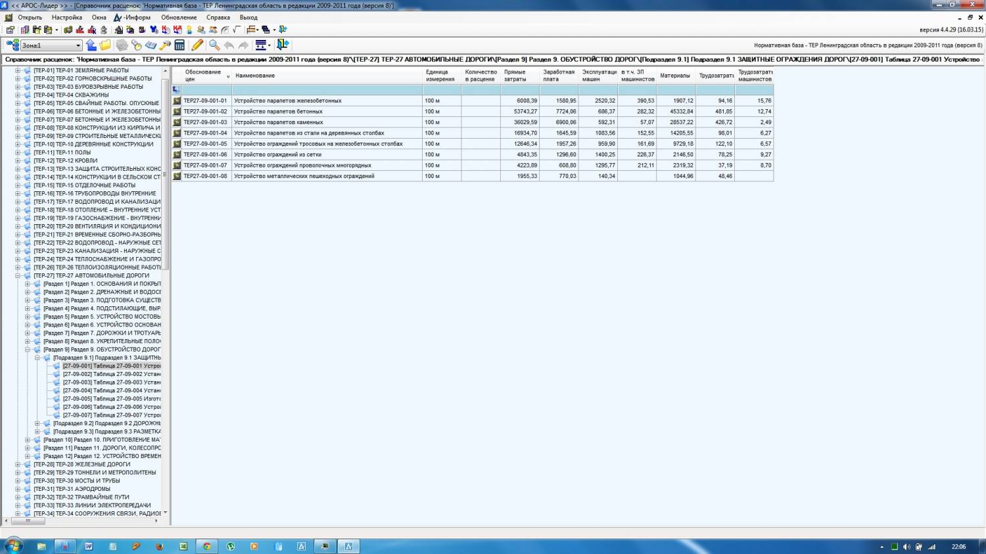Click the hammer tool icon
Image resolution: width=986 pixels, height=554 pixels.
[165, 45]
